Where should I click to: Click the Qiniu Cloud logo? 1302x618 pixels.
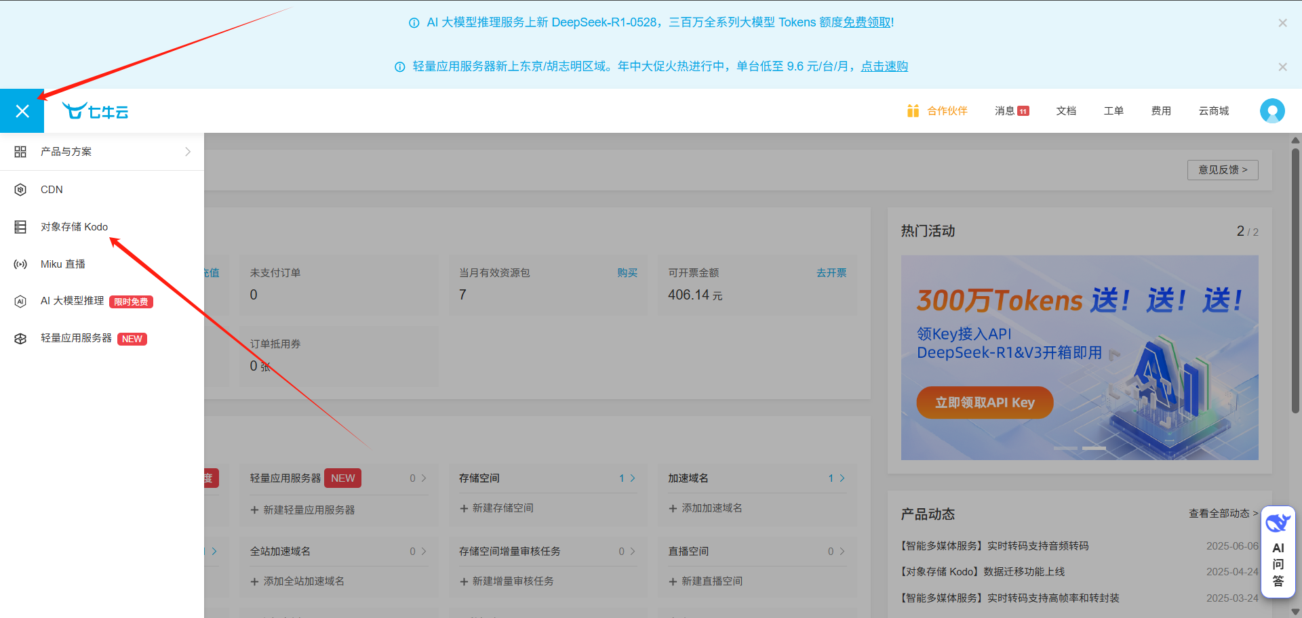tap(95, 111)
